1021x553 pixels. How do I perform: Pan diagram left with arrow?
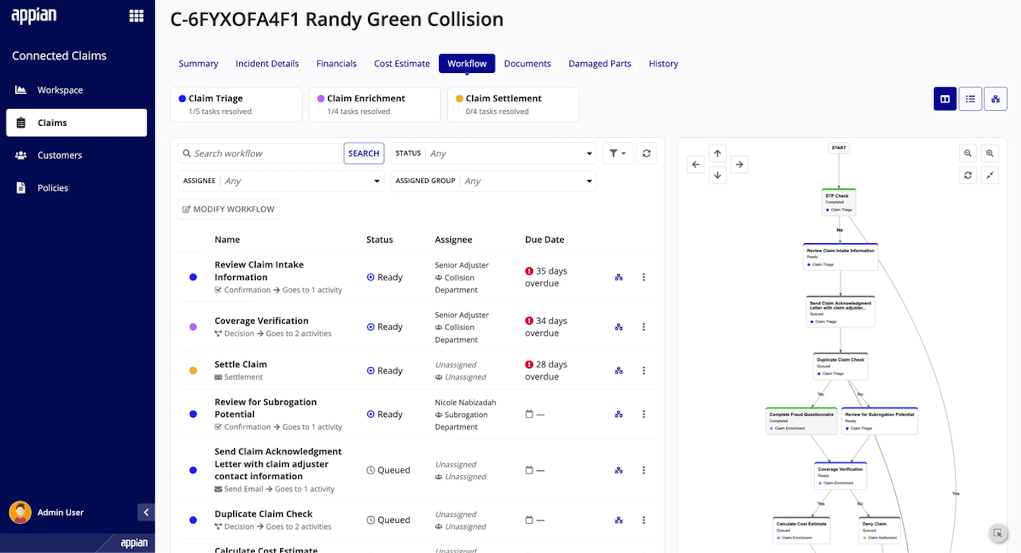tap(695, 164)
